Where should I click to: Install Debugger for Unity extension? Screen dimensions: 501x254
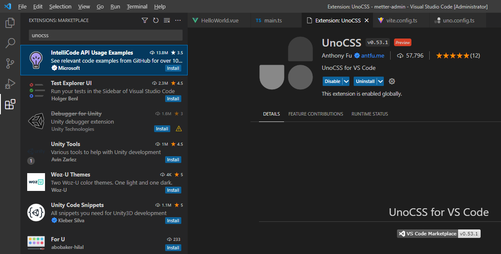point(162,129)
